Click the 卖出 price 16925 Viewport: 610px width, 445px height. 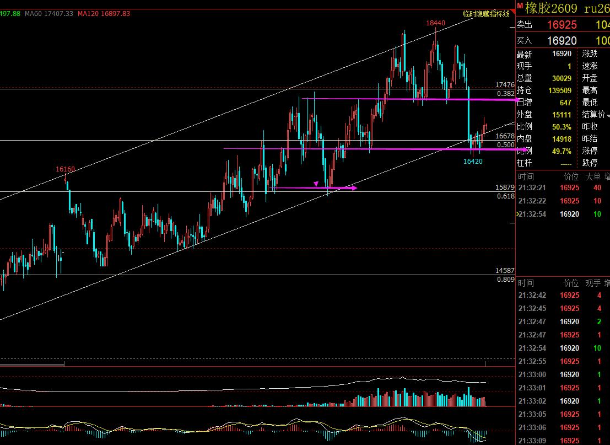pos(562,25)
